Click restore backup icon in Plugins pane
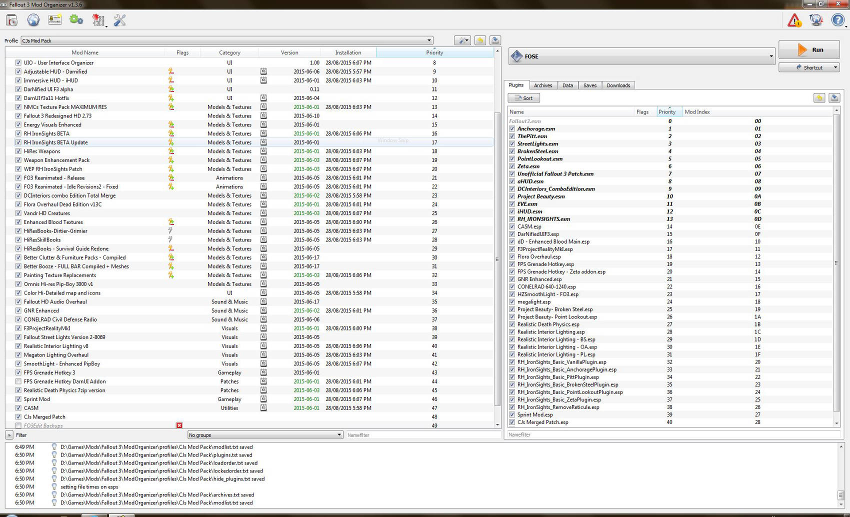This screenshot has height=517, width=850. click(x=819, y=98)
